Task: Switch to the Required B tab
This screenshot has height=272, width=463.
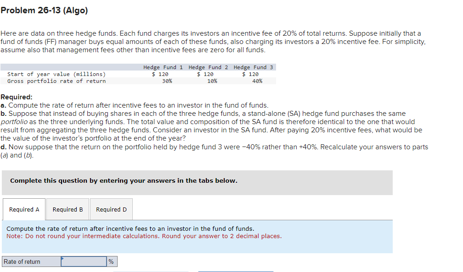Action: tap(68, 209)
